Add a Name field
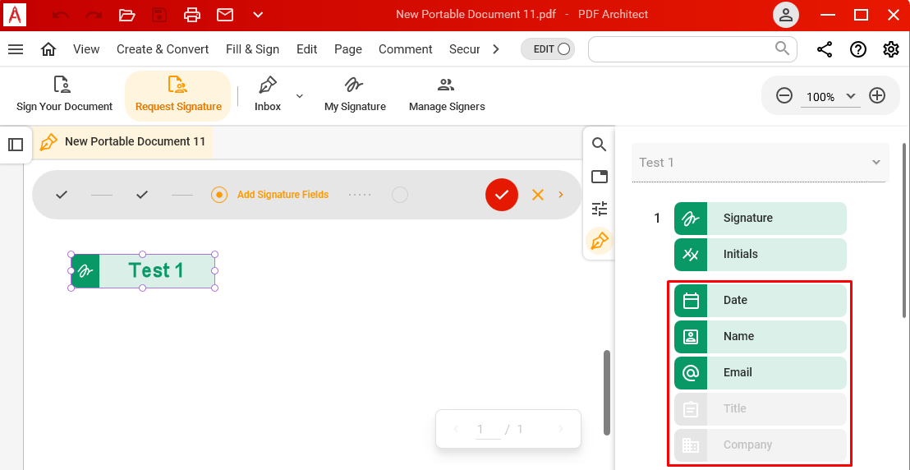 tap(761, 336)
